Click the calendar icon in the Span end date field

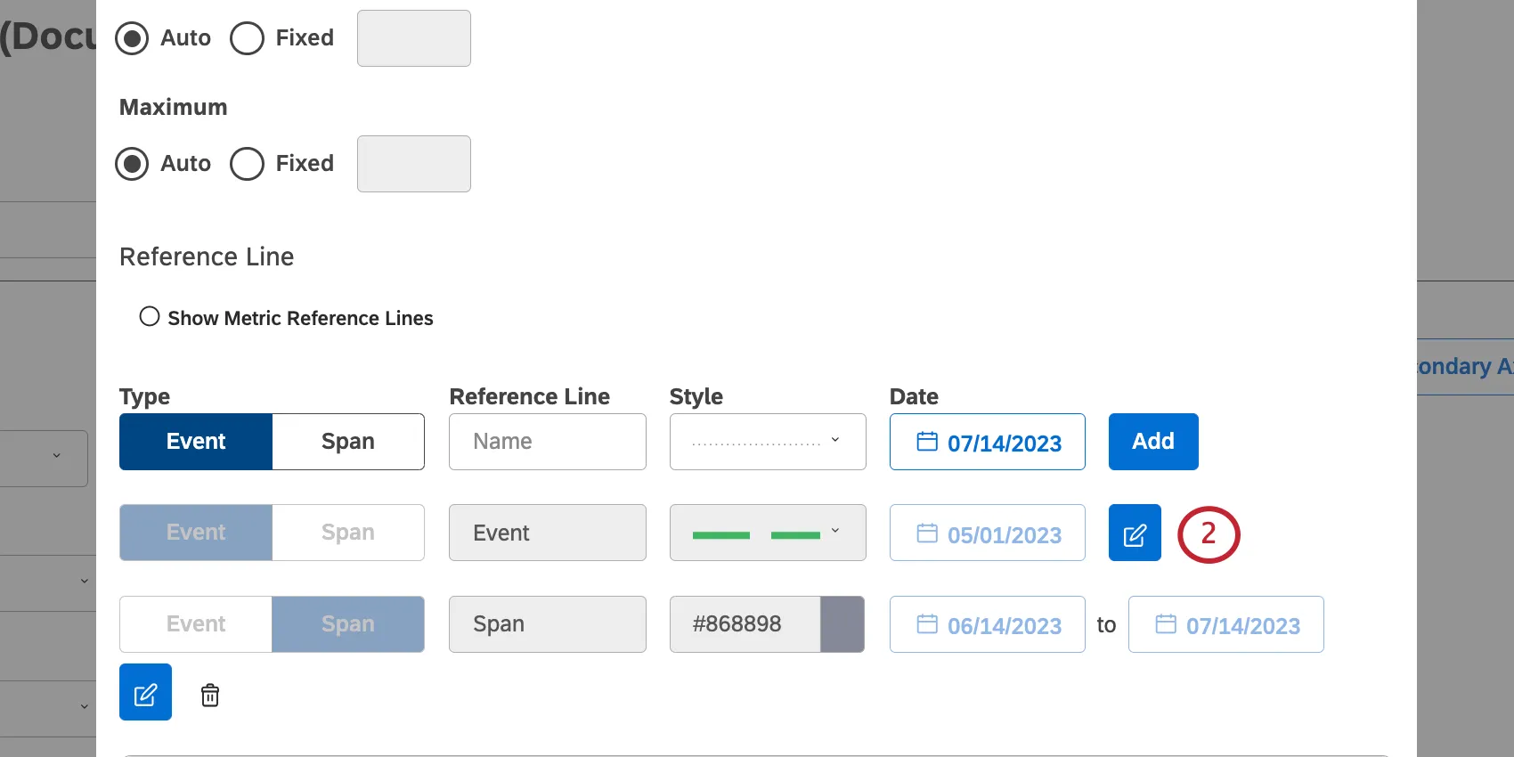coord(1166,624)
